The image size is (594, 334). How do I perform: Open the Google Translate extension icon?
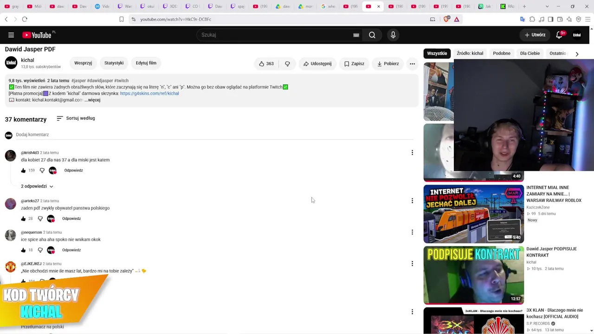[523, 19]
